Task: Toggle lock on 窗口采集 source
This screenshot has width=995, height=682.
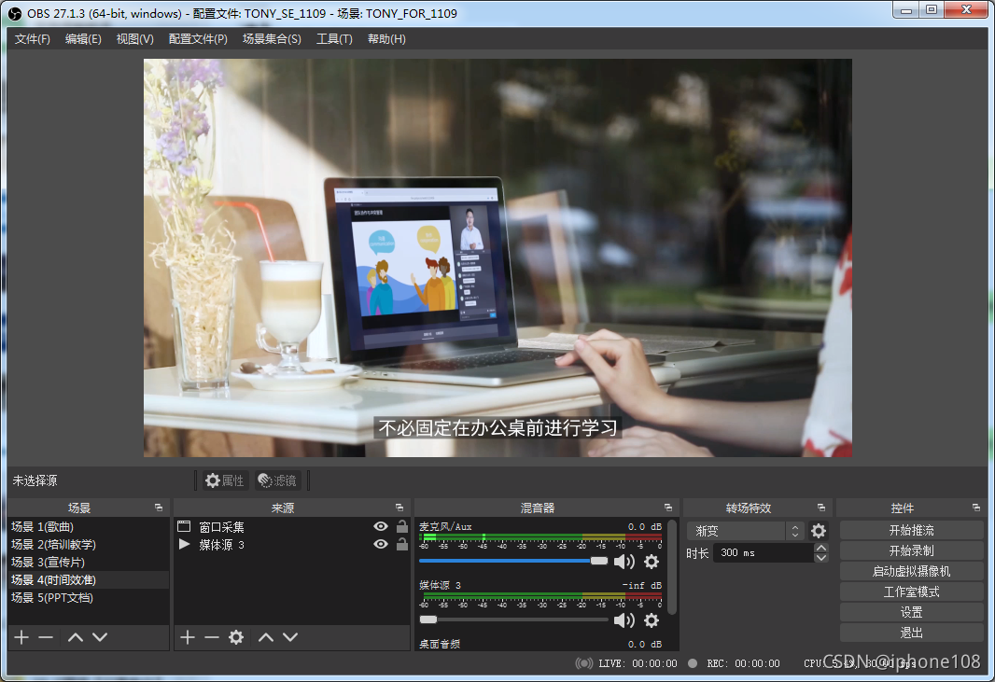Action: (x=402, y=526)
